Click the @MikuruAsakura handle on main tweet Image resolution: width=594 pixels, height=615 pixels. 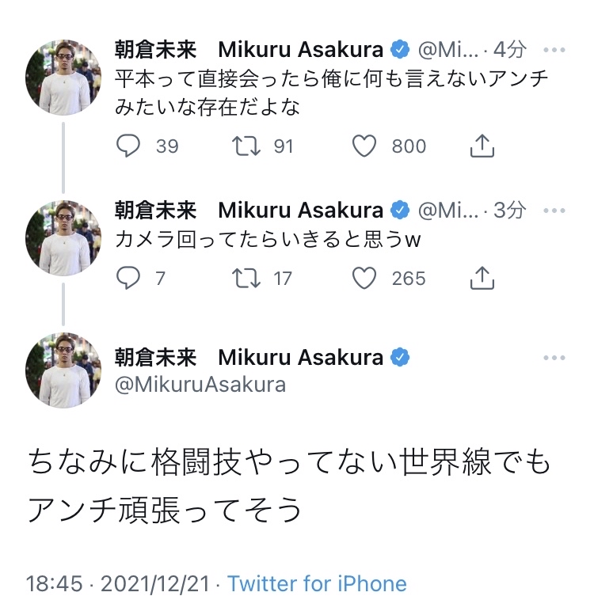point(200,385)
